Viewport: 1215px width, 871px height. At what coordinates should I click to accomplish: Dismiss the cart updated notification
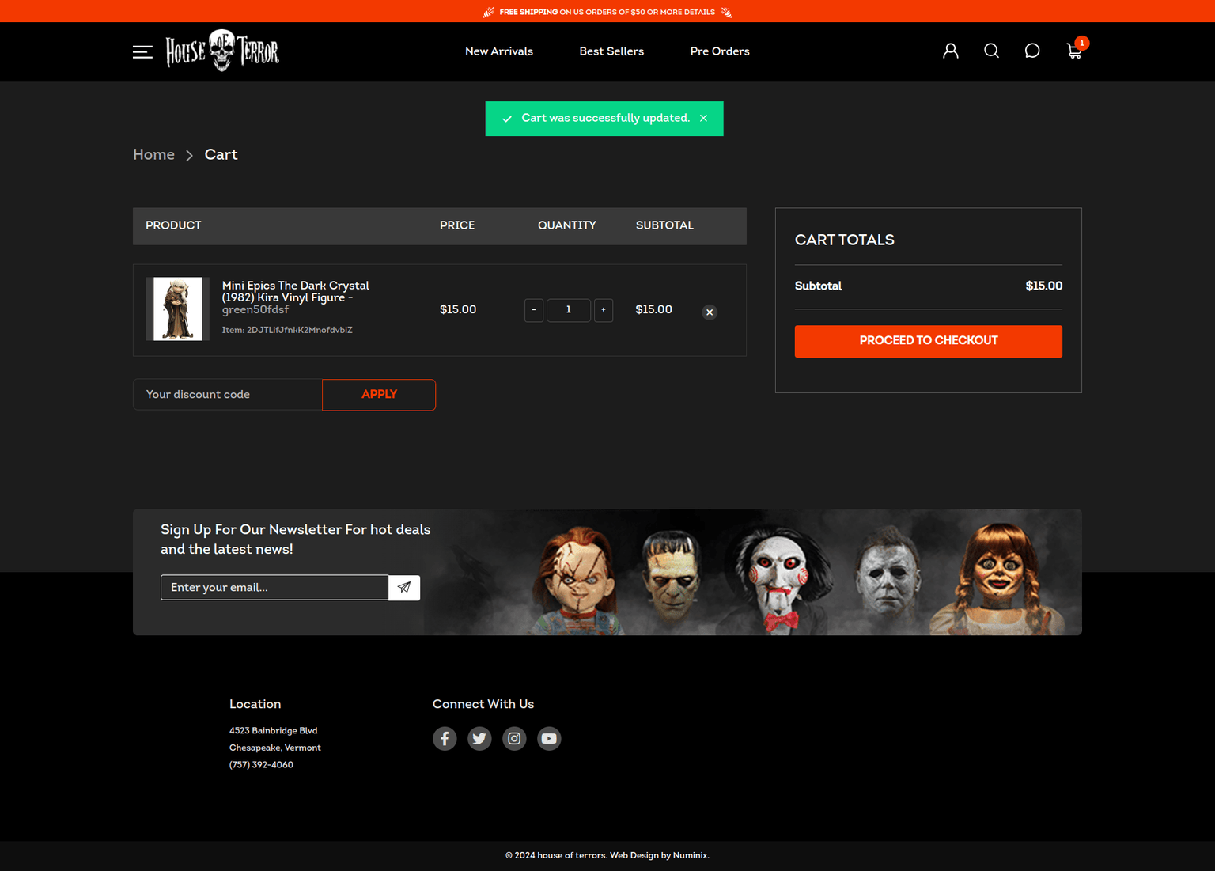click(703, 119)
